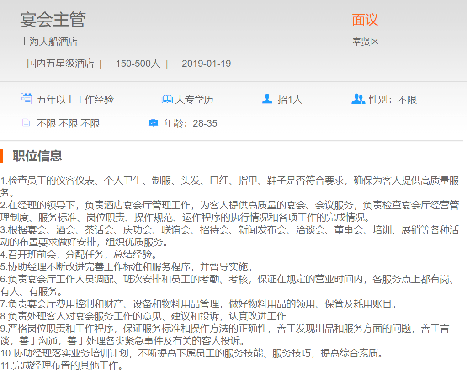The image size is (467, 377).
Task: Click the 150-500人 company size tag
Action: [138, 64]
